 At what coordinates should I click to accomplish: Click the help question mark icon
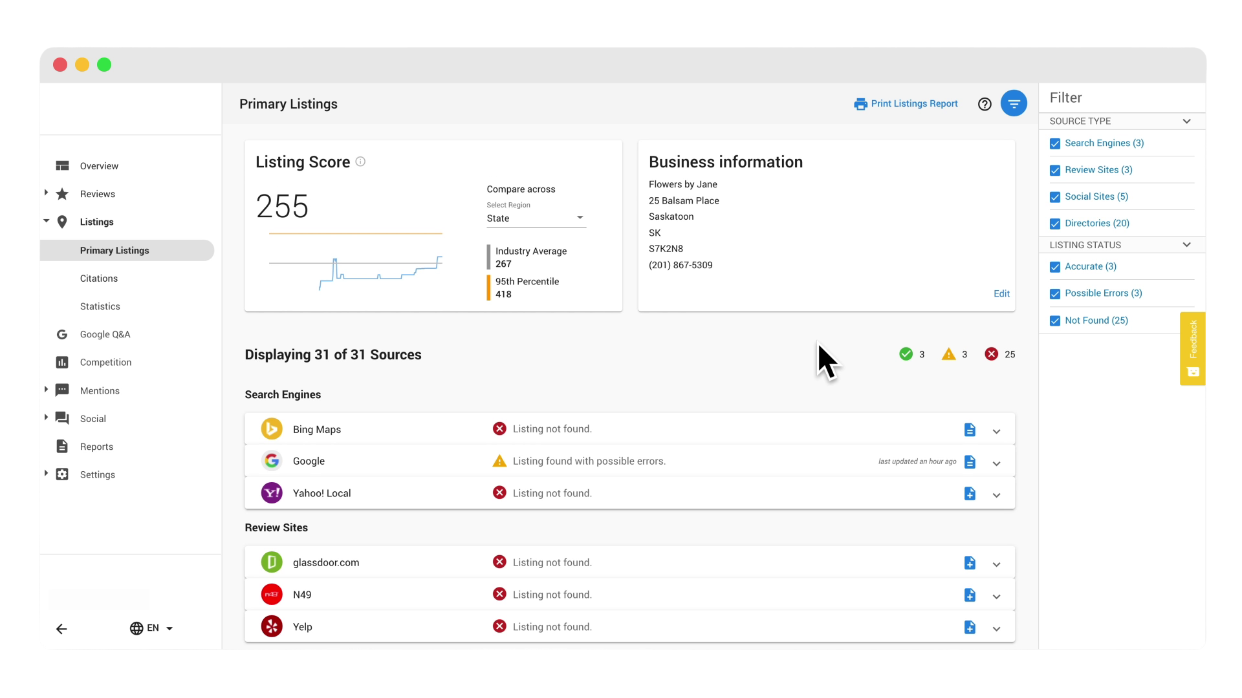point(985,103)
